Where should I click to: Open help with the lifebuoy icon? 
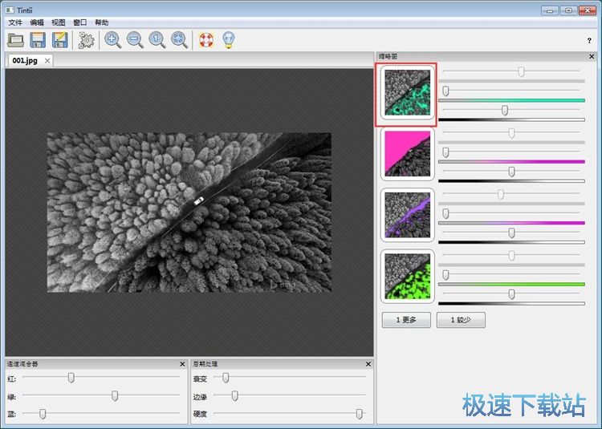206,40
